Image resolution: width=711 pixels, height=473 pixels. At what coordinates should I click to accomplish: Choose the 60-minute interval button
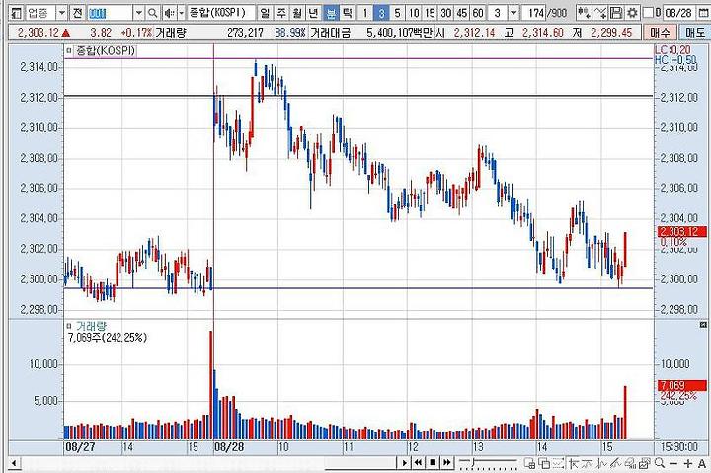coord(478,13)
